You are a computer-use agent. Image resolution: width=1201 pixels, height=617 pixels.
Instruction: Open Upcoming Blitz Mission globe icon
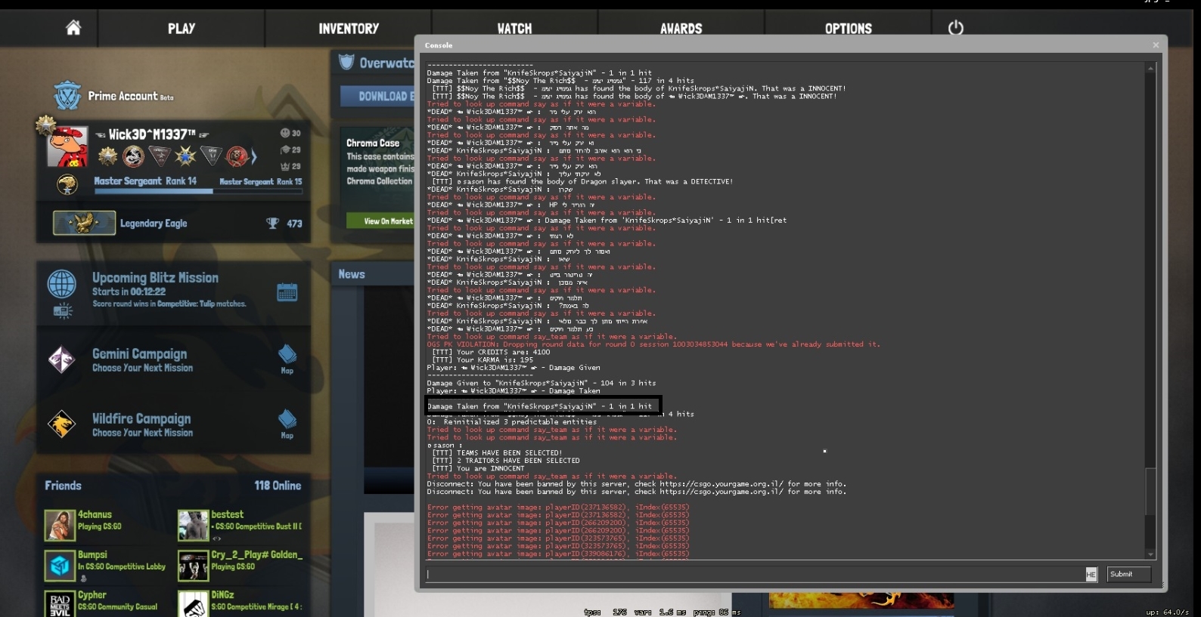point(62,284)
